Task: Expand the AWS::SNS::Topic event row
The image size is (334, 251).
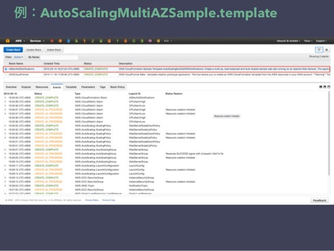Action: [x=5, y=185]
